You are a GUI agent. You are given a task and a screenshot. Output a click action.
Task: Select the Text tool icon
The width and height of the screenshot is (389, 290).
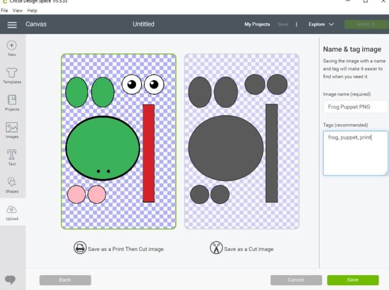(x=12, y=155)
